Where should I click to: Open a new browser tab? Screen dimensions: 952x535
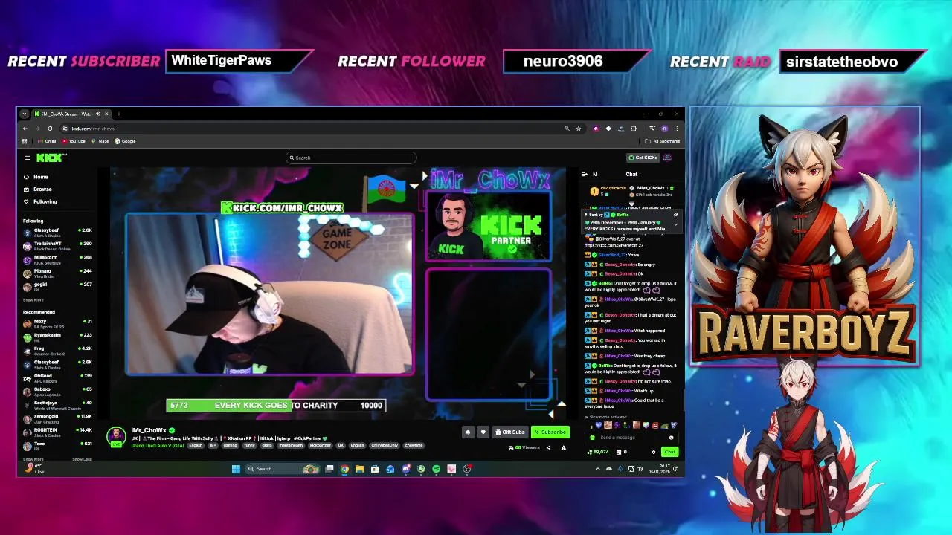point(118,114)
